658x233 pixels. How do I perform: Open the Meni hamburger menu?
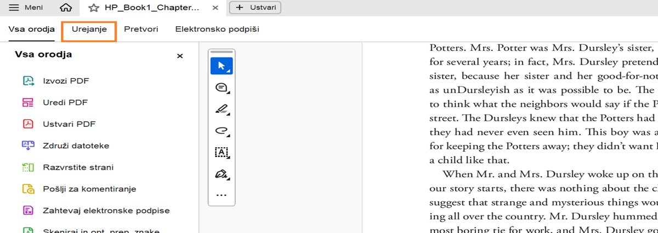point(26,8)
